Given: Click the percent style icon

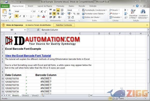Looking at the screenshot, I should [x=74, y=14].
